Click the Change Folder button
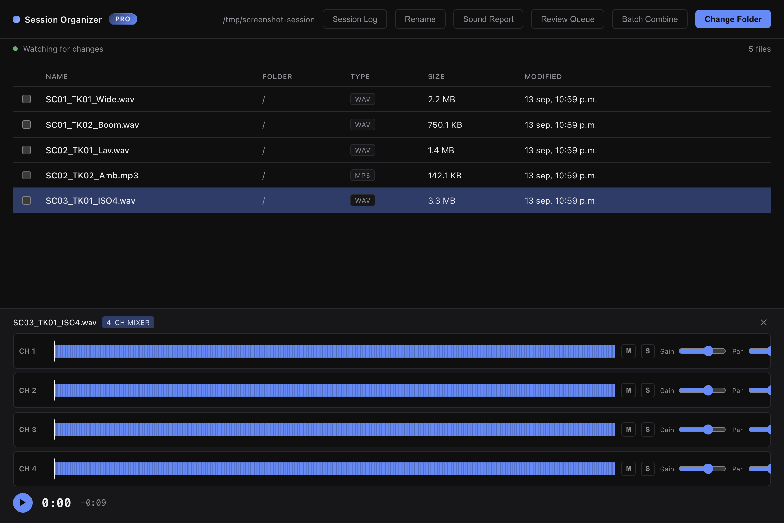The width and height of the screenshot is (784, 523). (733, 19)
